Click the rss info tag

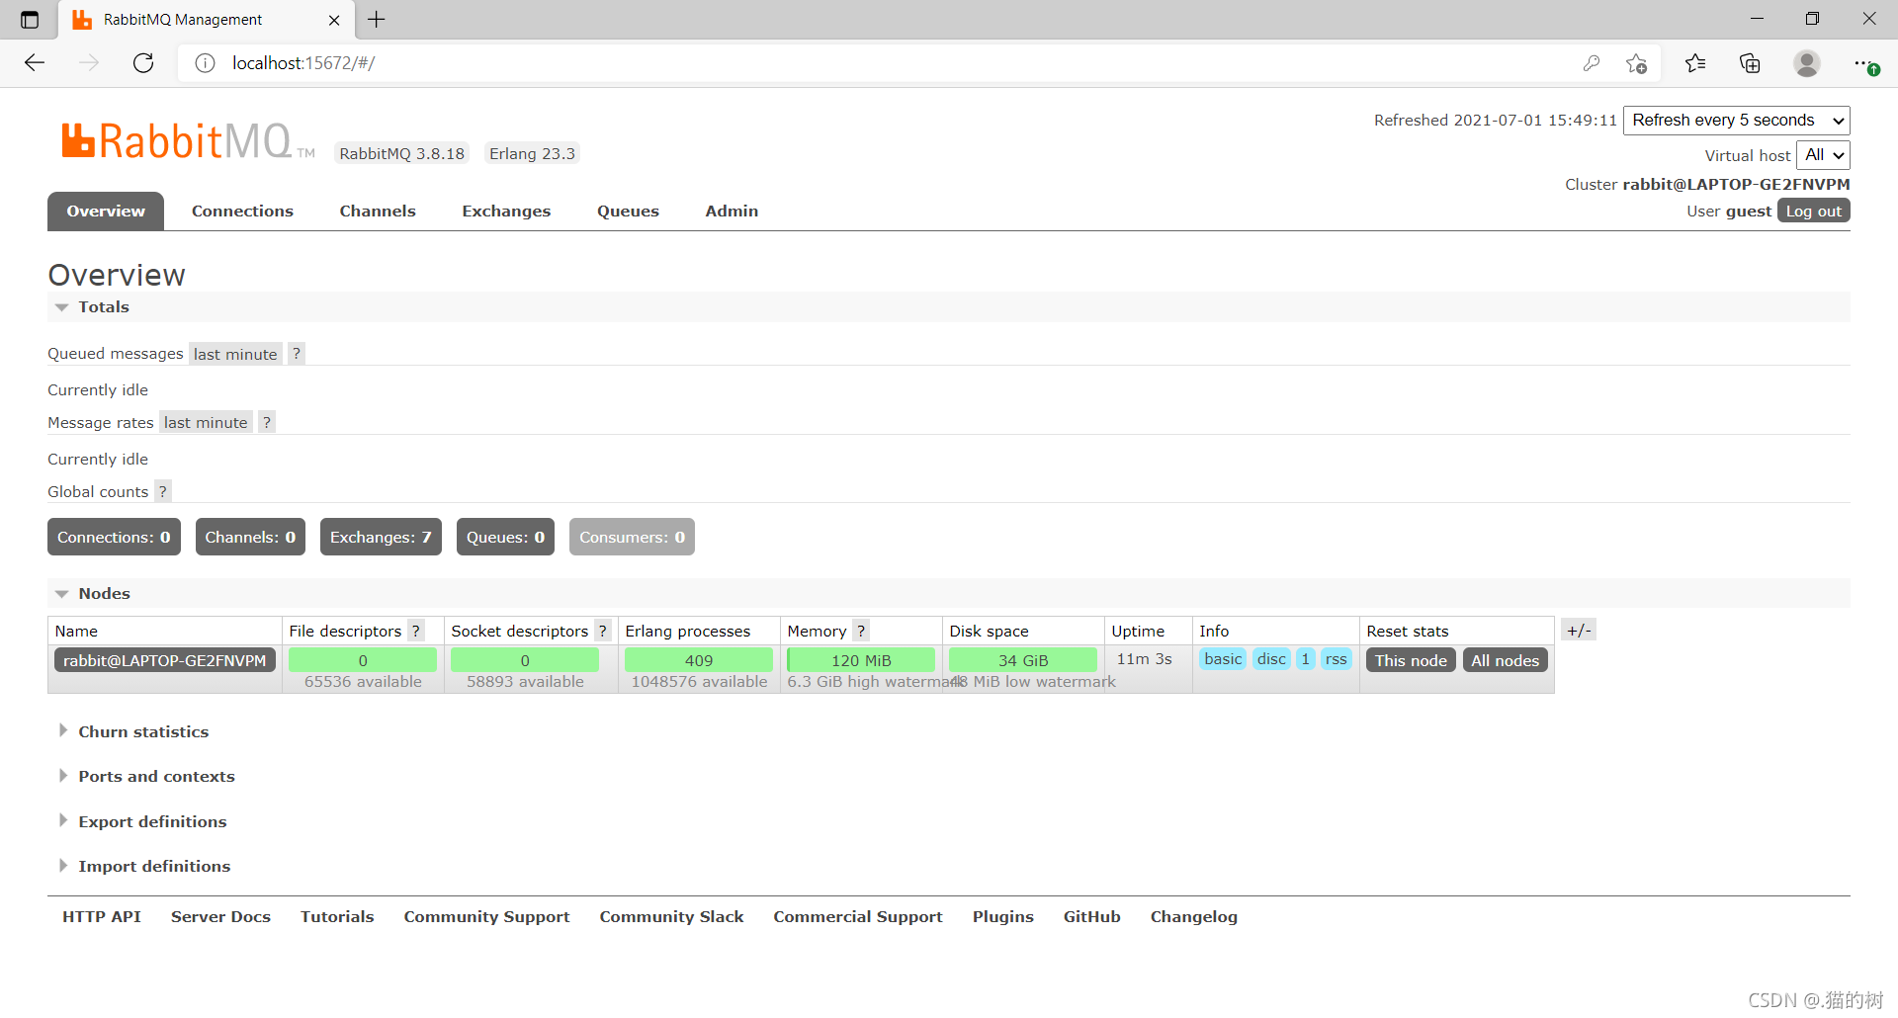1336,659
